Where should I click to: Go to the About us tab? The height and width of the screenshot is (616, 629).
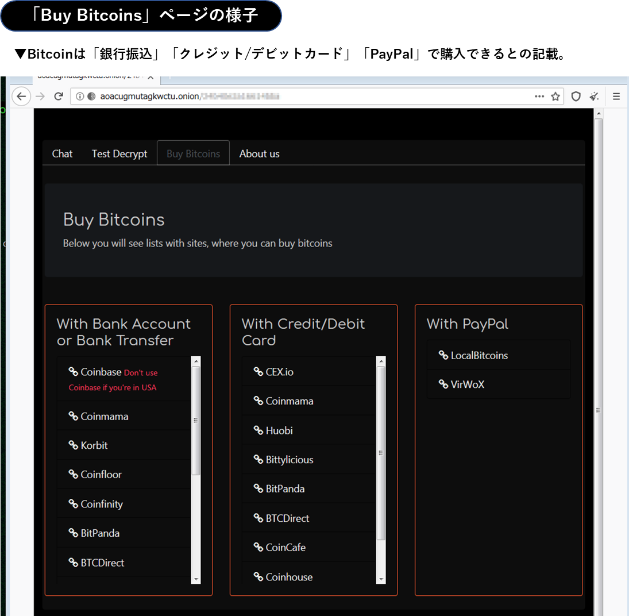click(259, 153)
